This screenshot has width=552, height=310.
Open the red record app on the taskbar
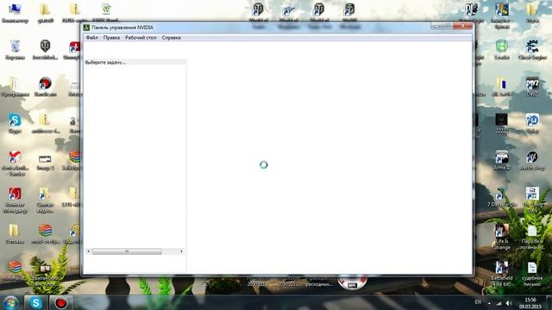pos(61,302)
